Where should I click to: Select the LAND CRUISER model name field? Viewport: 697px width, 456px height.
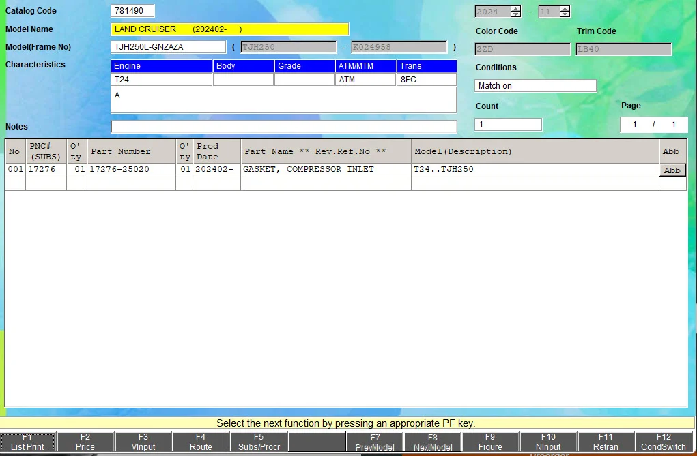230,29
